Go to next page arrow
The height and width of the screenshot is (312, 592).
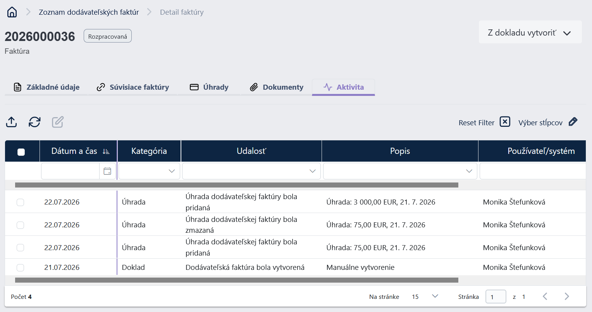[567, 297]
